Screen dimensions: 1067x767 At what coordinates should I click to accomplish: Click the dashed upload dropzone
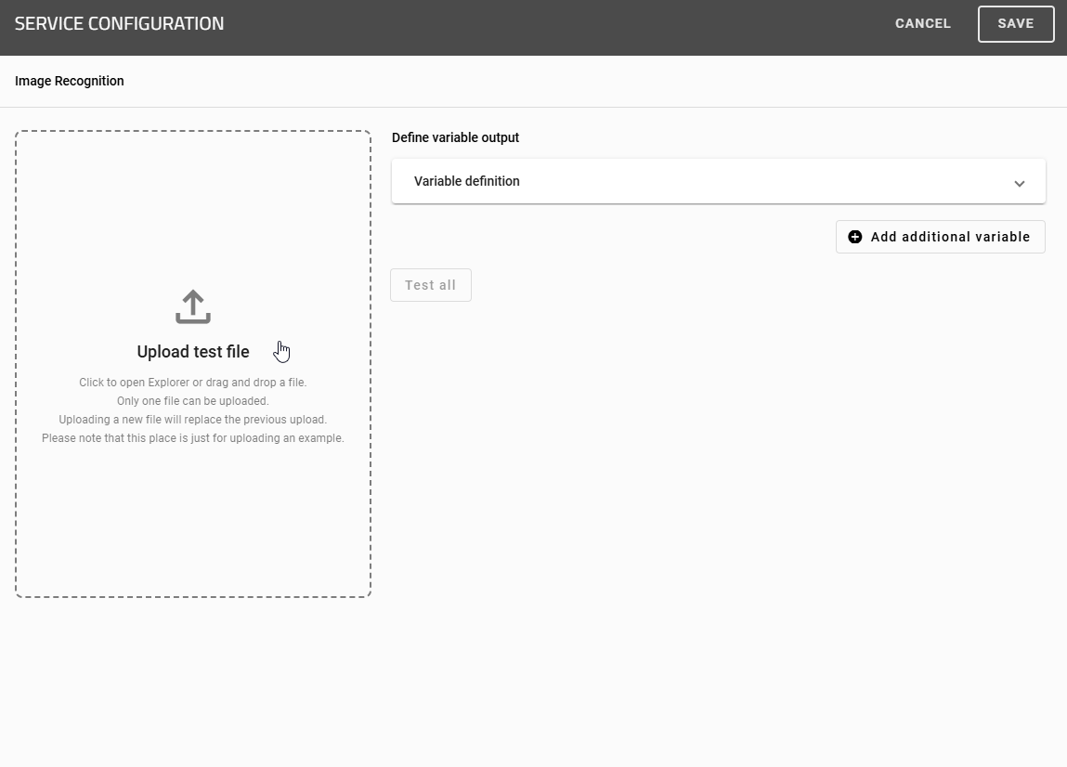point(192,362)
